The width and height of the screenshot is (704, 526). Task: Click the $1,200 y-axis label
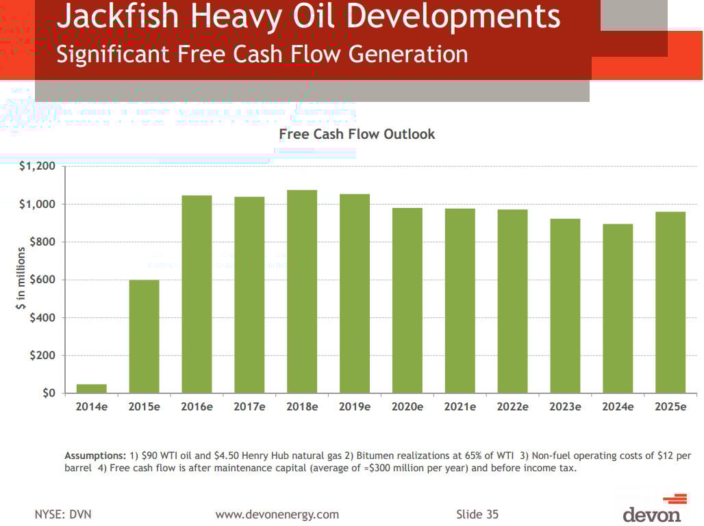pyautogui.click(x=37, y=166)
